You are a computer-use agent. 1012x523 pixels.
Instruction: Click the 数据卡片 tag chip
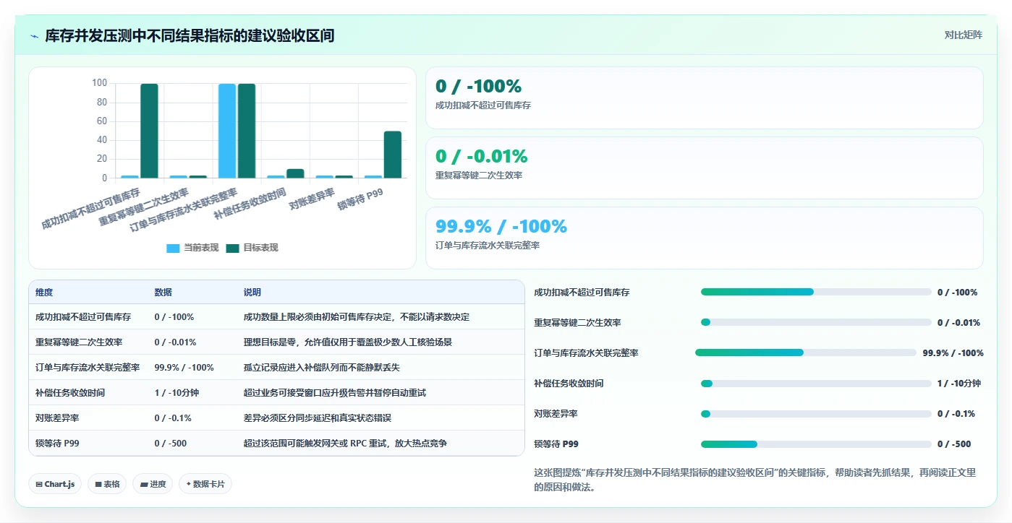coord(205,484)
